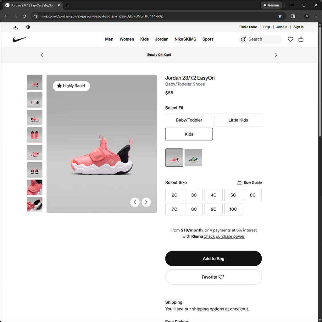This screenshot has width=322, height=322.
Task: Reload the page
Action: pyautogui.click(x=25, y=16)
